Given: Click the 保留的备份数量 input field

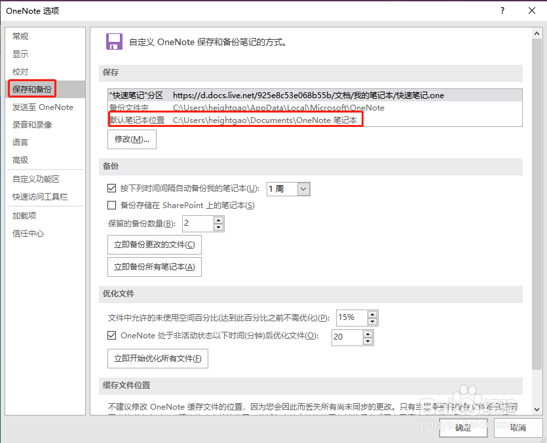Looking at the screenshot, I should pyautogui.click(x=198, y=223).
